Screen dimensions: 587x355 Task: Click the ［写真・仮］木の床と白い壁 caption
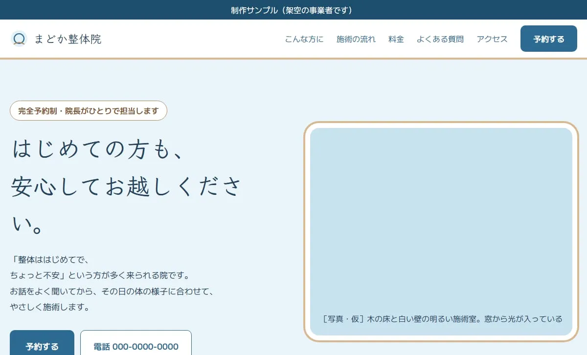443,319
